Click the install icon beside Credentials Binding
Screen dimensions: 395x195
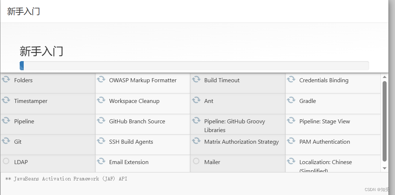pos(291,80)
